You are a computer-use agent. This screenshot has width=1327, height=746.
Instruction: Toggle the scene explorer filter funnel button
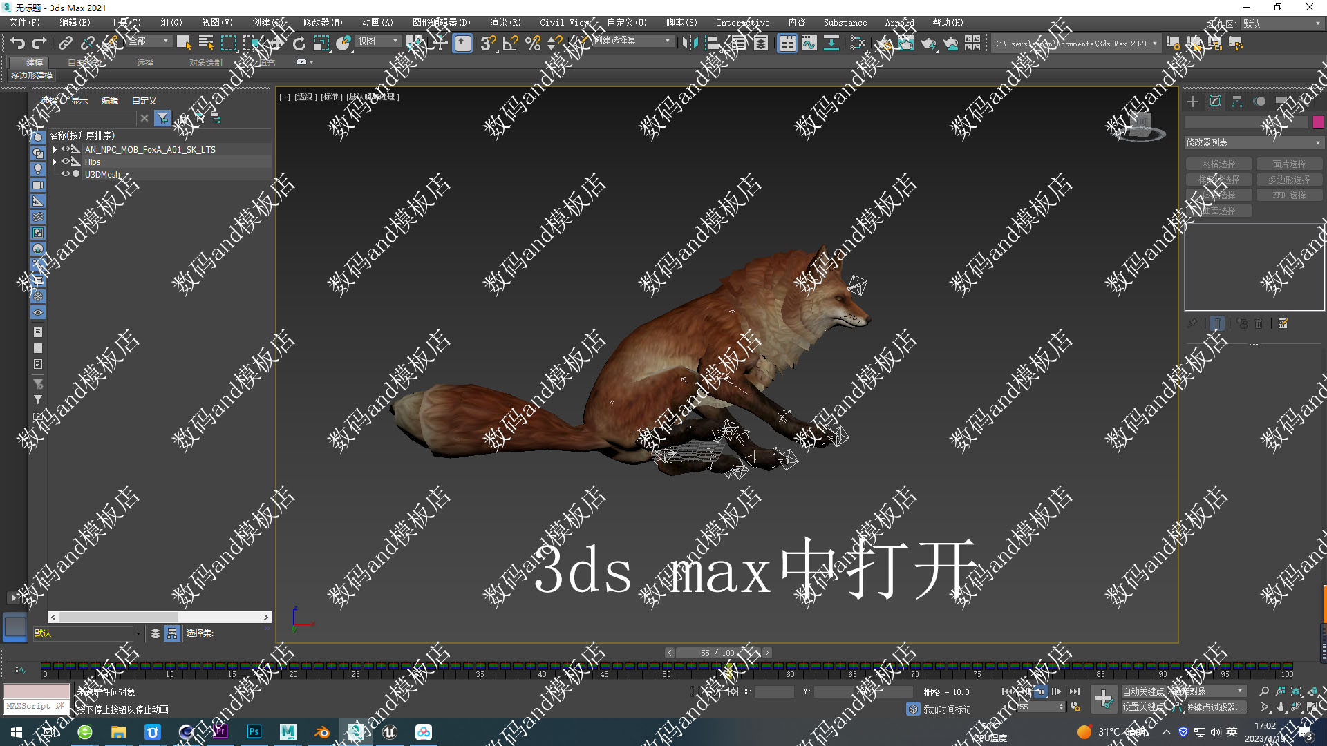pyautogui.click(x=162, y=118)
